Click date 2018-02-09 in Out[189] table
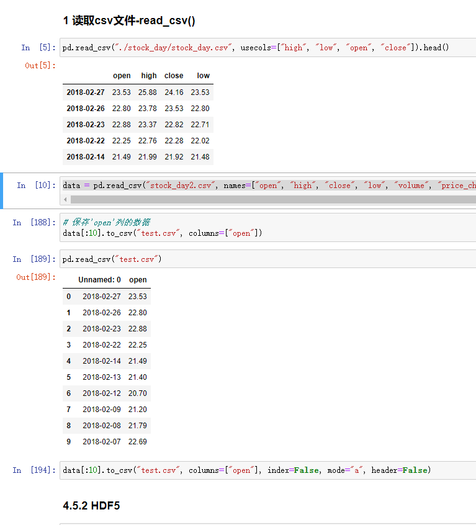Viewport: 476px width, 525px height. click(x=102, y=410)
